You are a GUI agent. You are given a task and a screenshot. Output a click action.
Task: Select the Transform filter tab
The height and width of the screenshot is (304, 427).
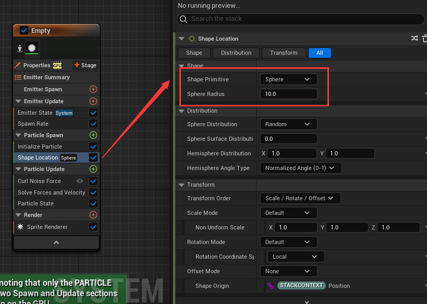284,53
